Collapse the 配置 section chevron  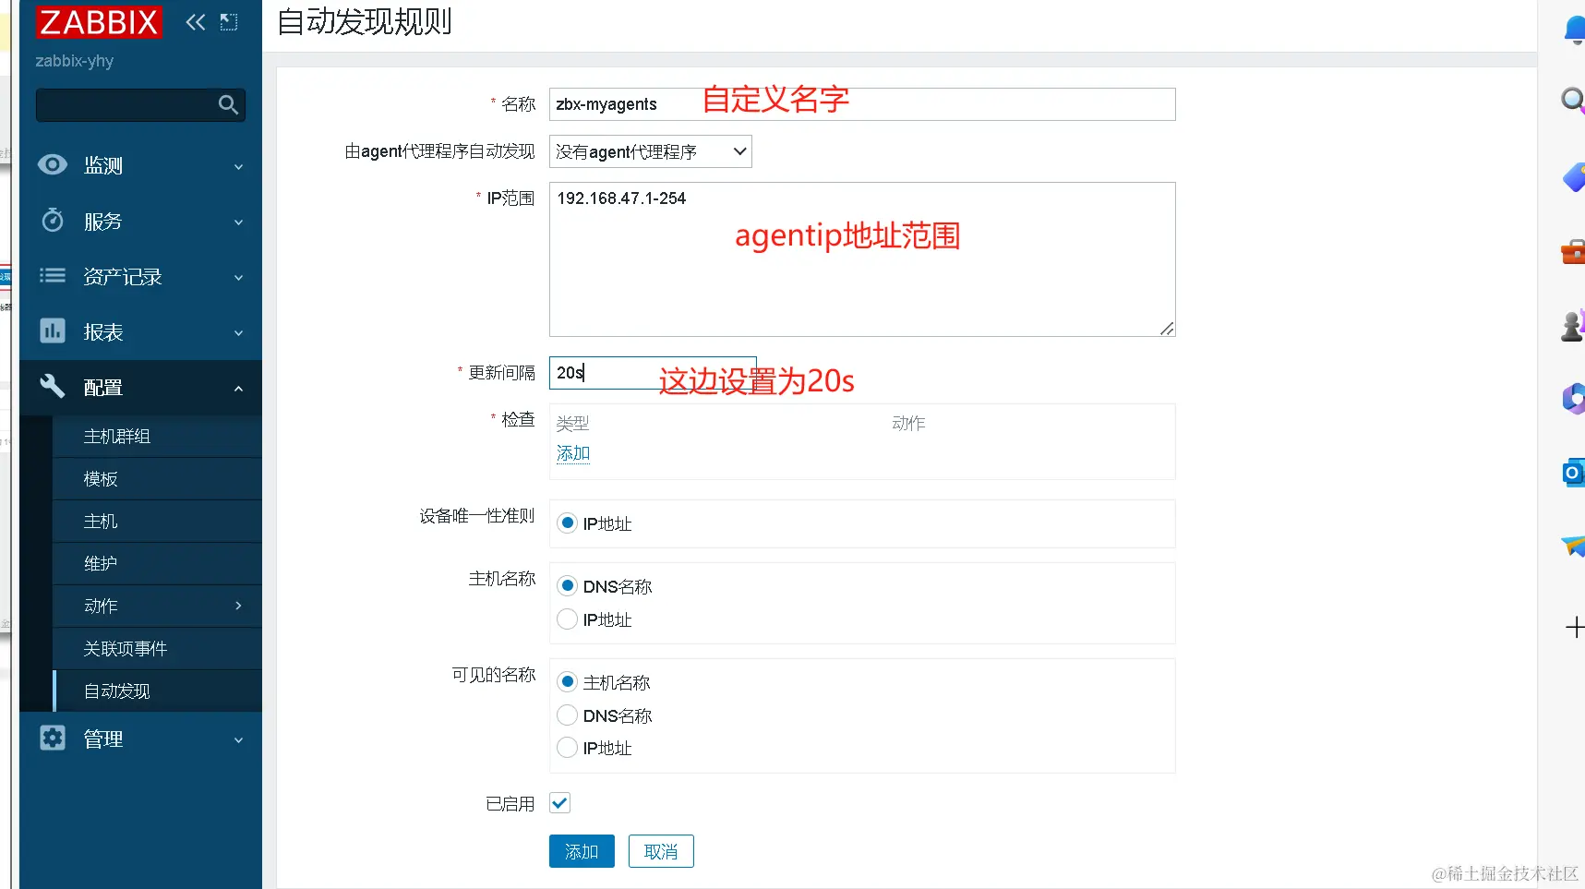point(238,389)
